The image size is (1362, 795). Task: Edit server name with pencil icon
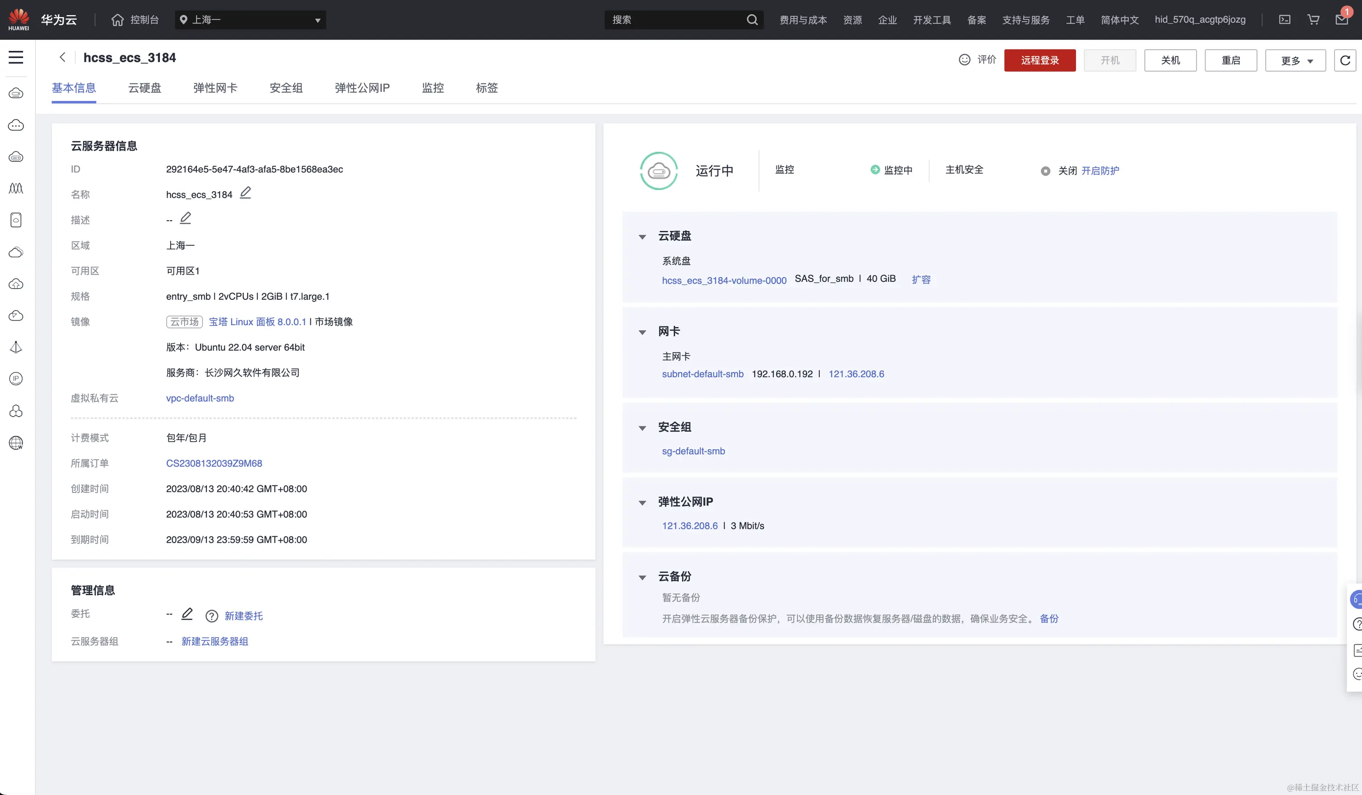(245, 193)
